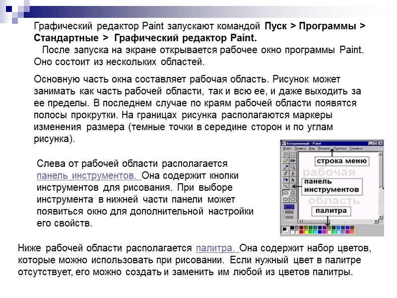Open the Файл menu in Paint
The width and height of the screenshot is (397, 298).
pyautogui.click(x=287, y=149)
